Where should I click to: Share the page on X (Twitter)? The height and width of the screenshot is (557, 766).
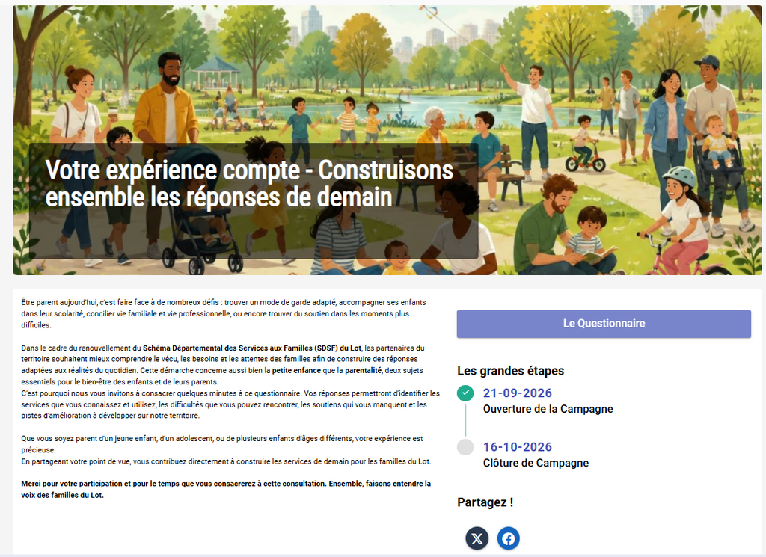click(477, 538)
